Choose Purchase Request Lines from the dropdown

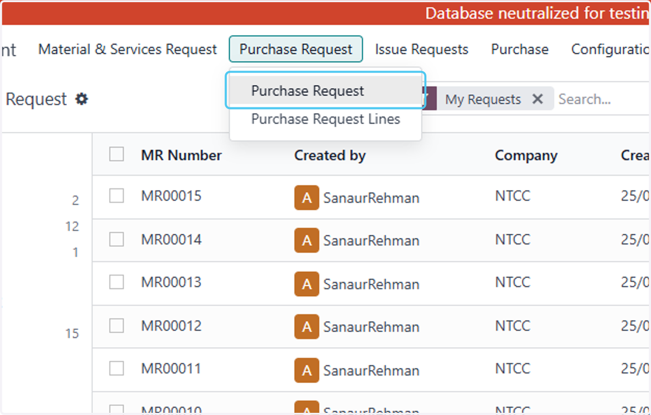[325, 119]
